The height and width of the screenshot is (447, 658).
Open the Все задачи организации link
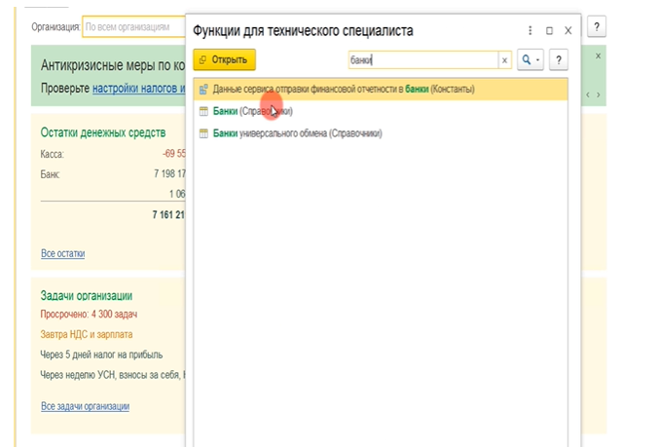coord(85,406)
